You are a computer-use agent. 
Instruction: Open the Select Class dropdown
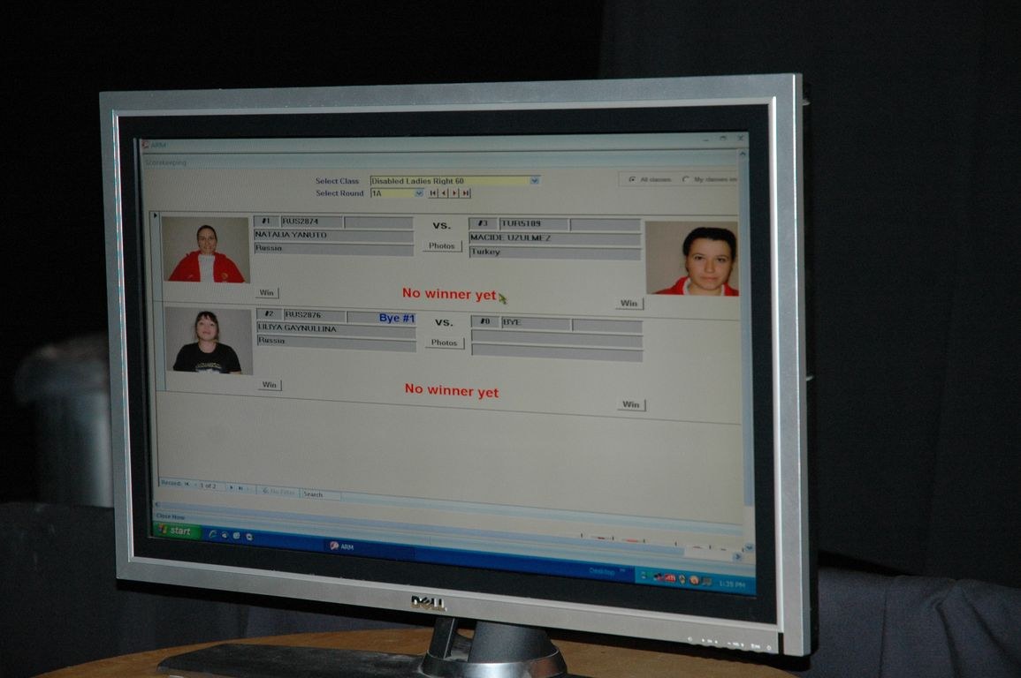534,181
